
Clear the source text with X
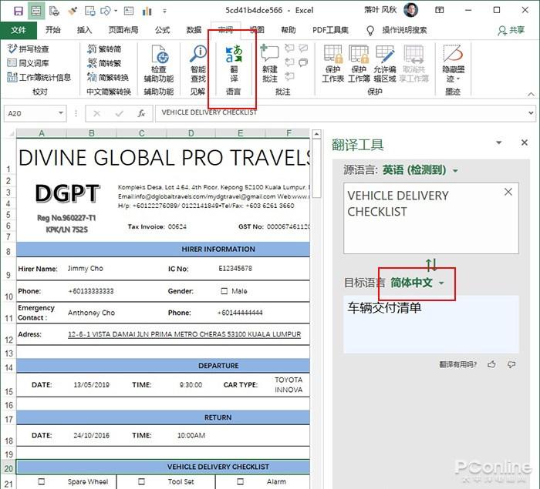click(x=508, y=192)
